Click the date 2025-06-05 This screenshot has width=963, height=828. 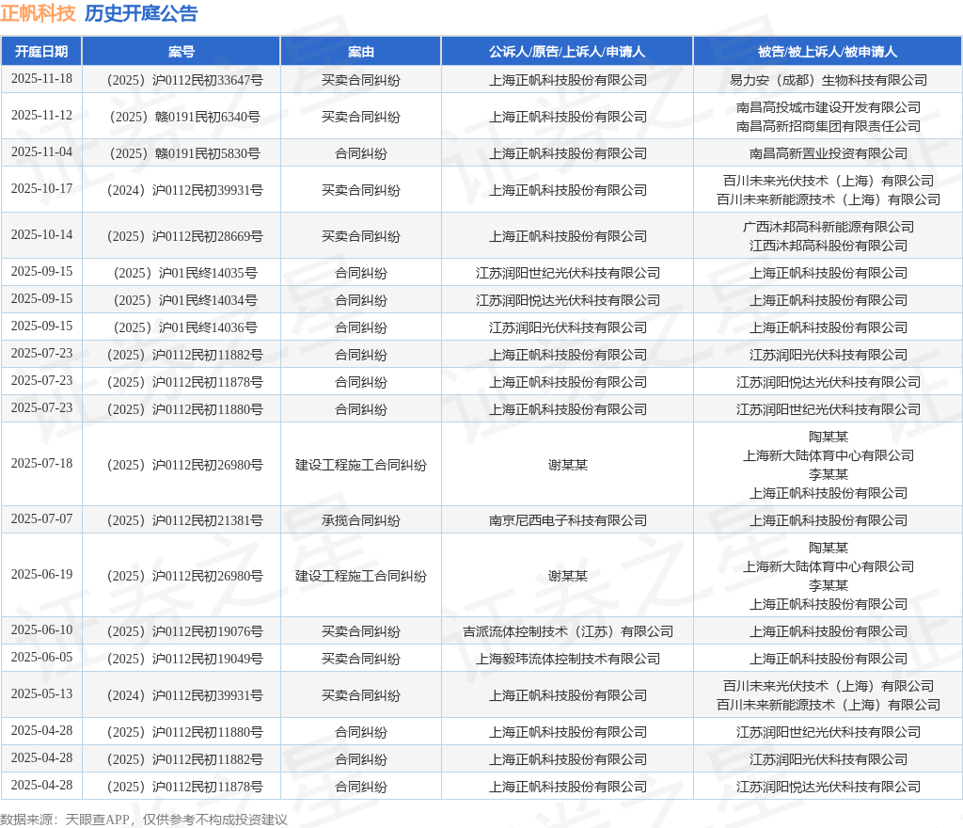41,658
